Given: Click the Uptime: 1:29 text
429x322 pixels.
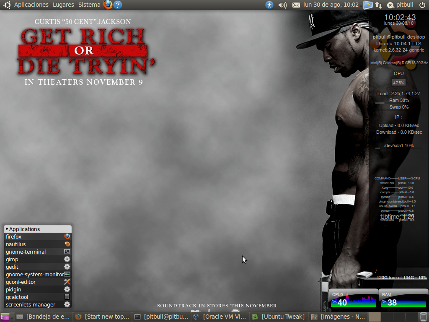Looking at the screenshot, I should click(x=397, y=217).
